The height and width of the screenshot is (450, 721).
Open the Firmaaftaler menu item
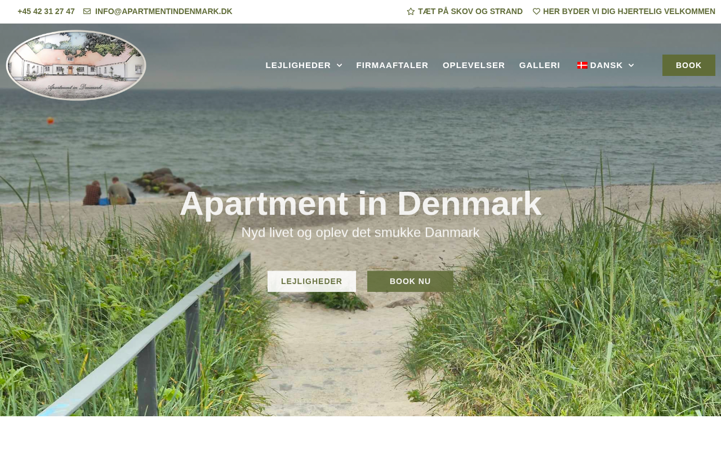392,65
